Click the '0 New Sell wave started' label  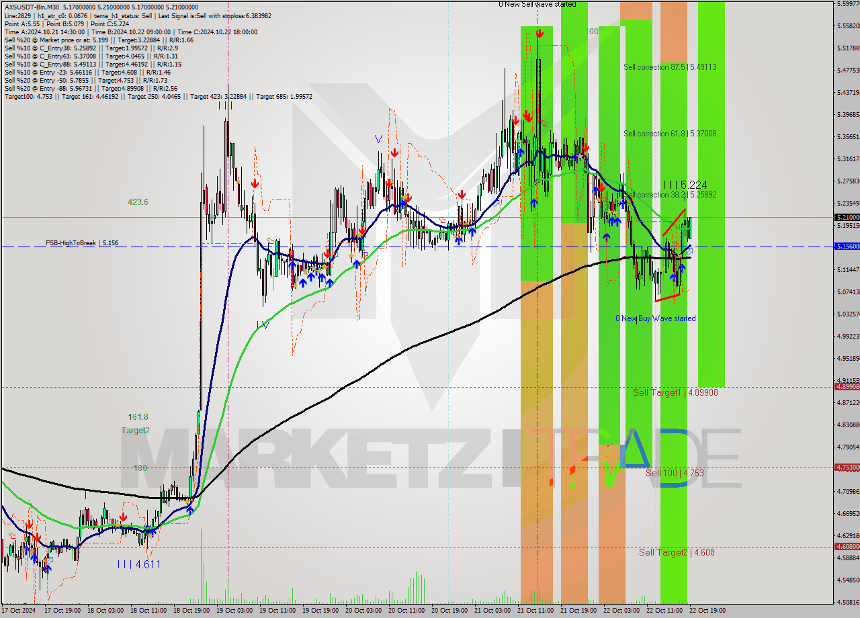pos(537,4)
